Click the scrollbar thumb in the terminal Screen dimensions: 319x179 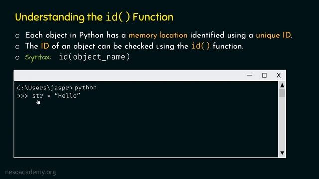282,93
